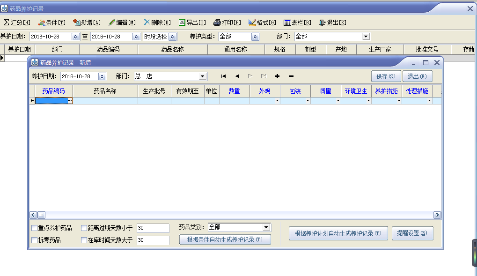This screenshot has height=276, width=477.
Task: Click the grid horizontal scrollbar thumb
Action: coord(41,215)
